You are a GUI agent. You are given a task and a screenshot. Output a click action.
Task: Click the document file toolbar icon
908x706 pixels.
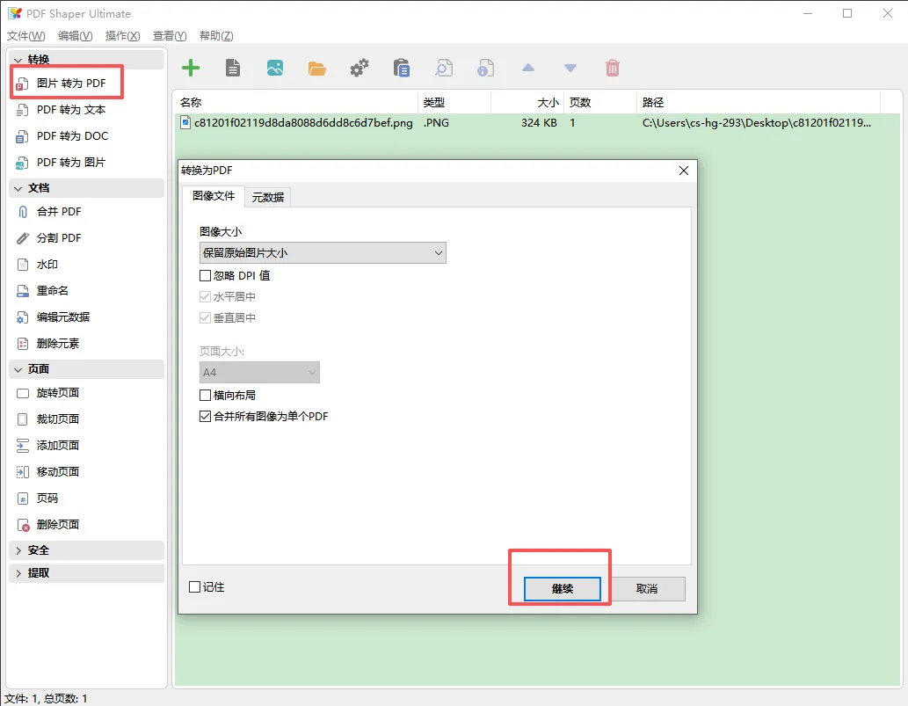pos(233,68)
